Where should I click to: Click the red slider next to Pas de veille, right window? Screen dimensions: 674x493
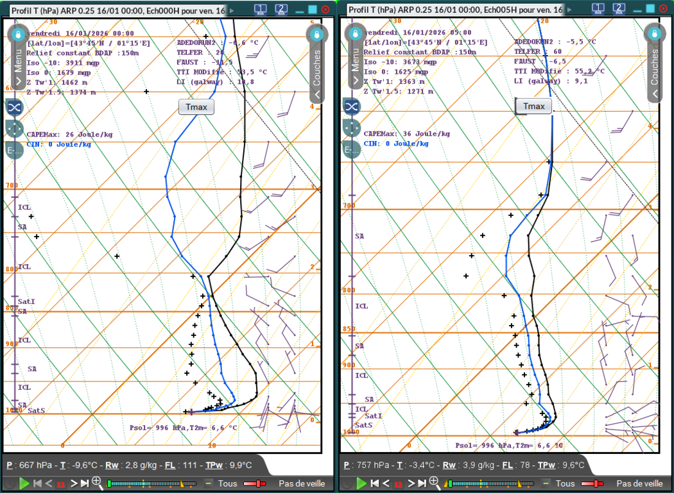tap(592, 483)
